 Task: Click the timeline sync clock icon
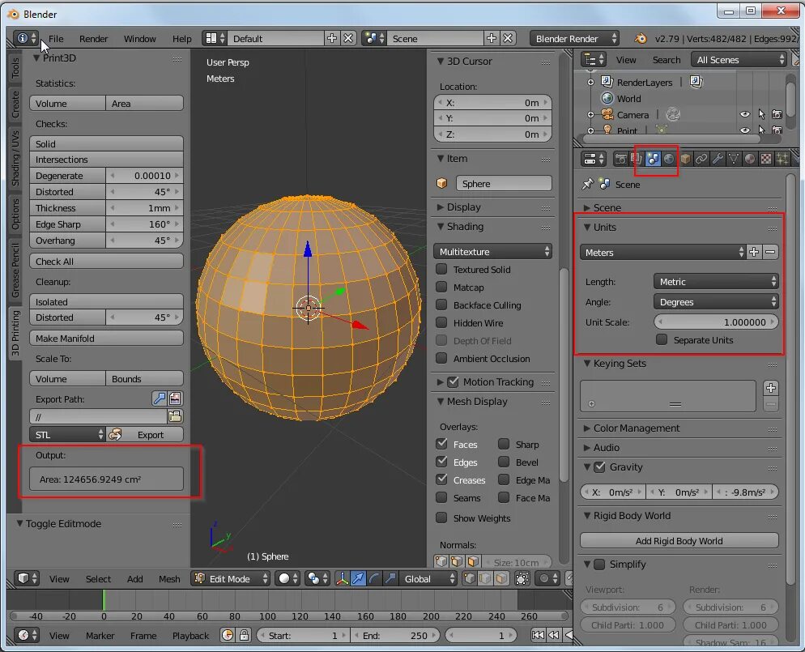tap(228, 636)
